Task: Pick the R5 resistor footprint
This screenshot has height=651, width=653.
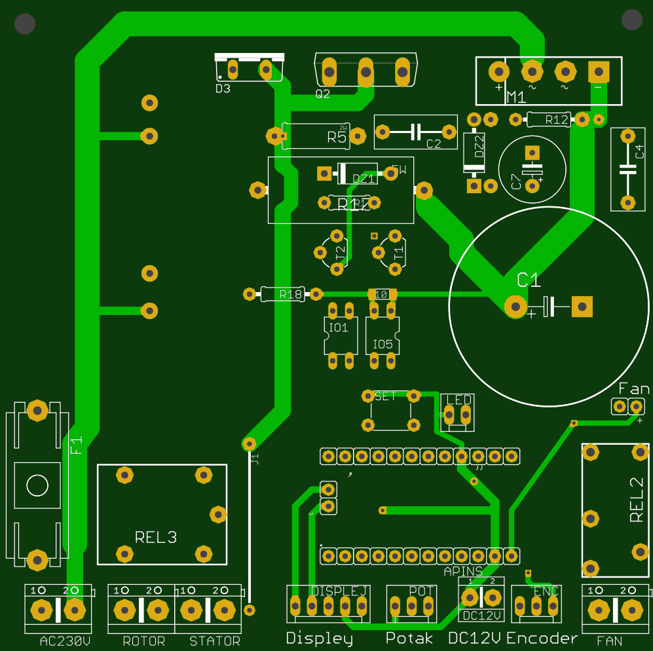Action: (316, 136)
